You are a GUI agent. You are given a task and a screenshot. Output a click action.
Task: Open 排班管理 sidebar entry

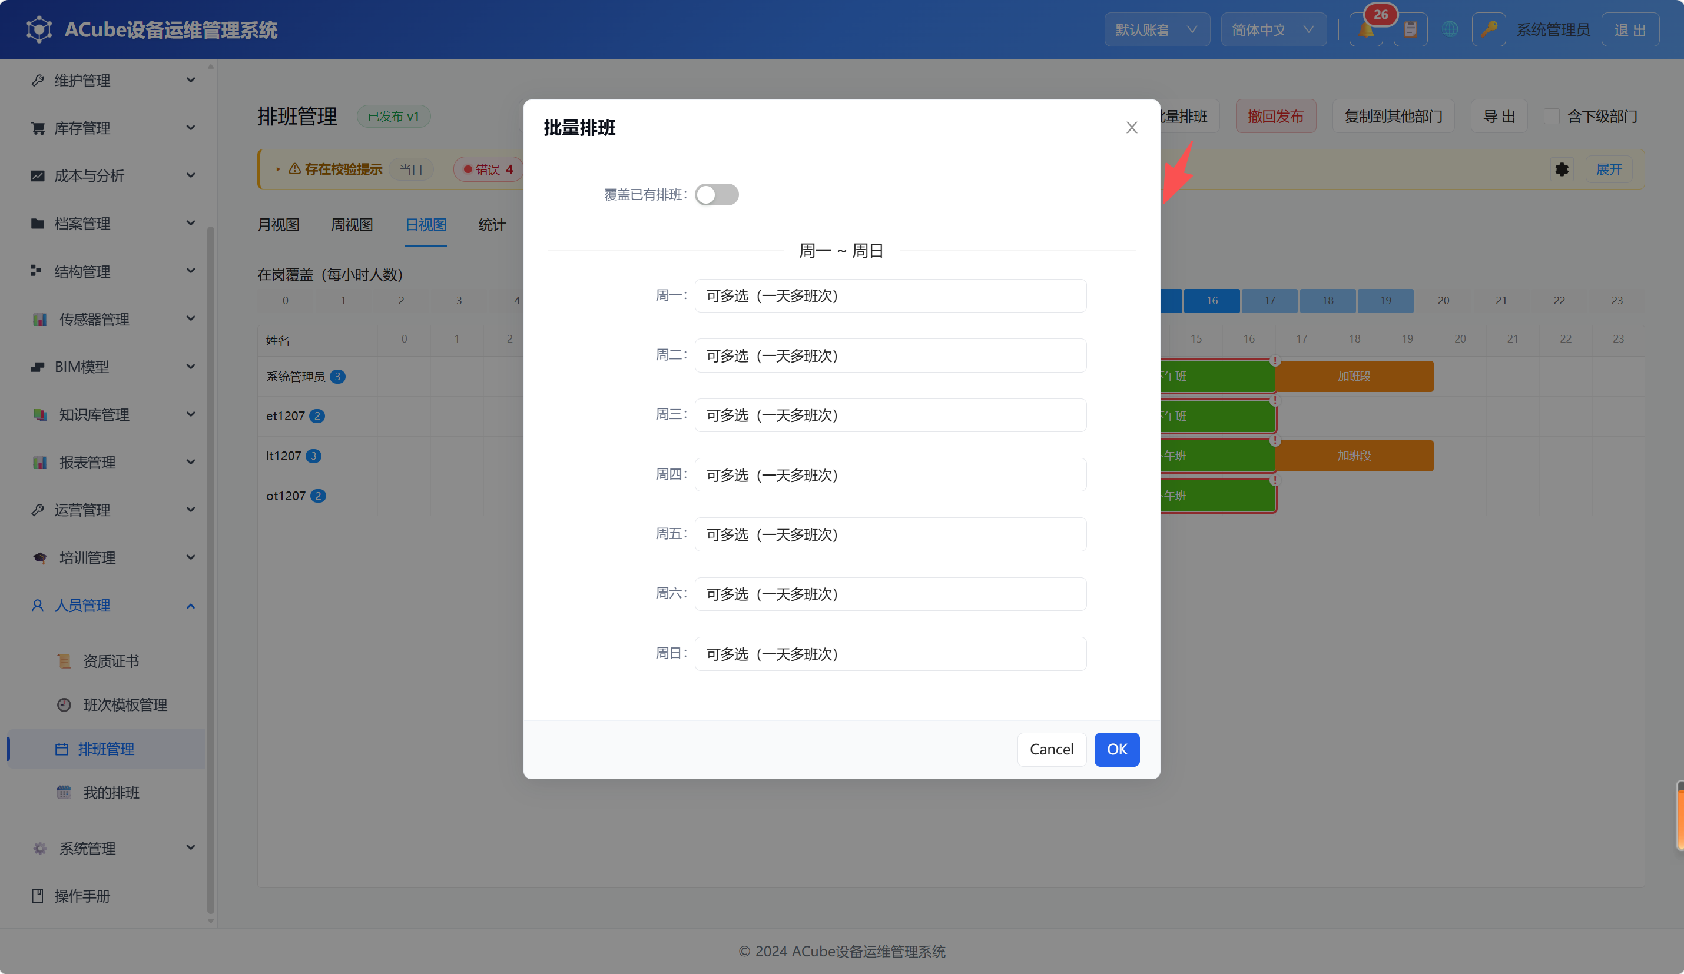tap(105, 748)
